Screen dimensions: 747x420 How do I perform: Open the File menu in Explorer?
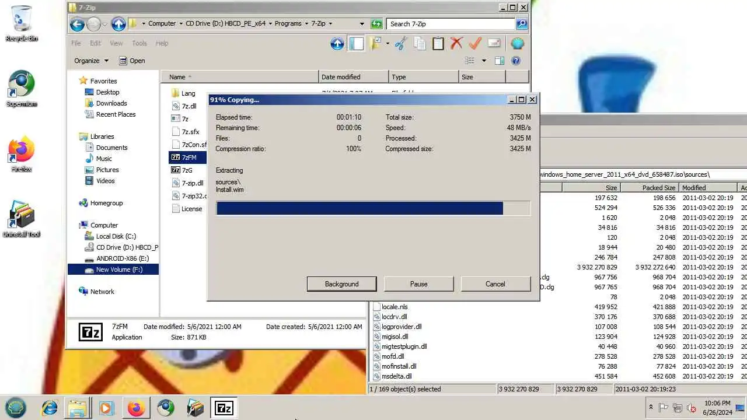tap(76, 43)
